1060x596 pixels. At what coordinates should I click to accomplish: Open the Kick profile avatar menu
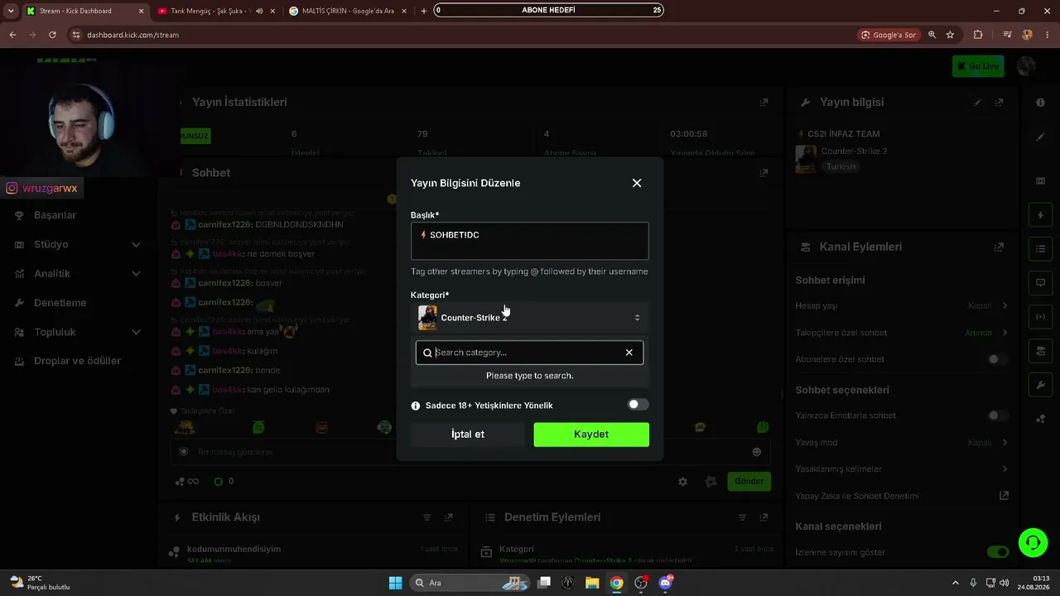(1027, 66)
